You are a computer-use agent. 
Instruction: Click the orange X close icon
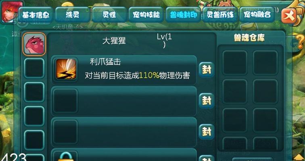289,16
